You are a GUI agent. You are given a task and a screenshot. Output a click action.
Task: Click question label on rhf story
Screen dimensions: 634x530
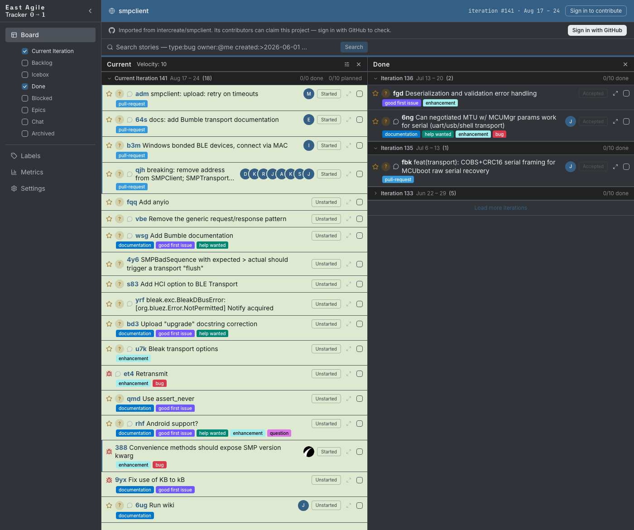pos(279,433)
